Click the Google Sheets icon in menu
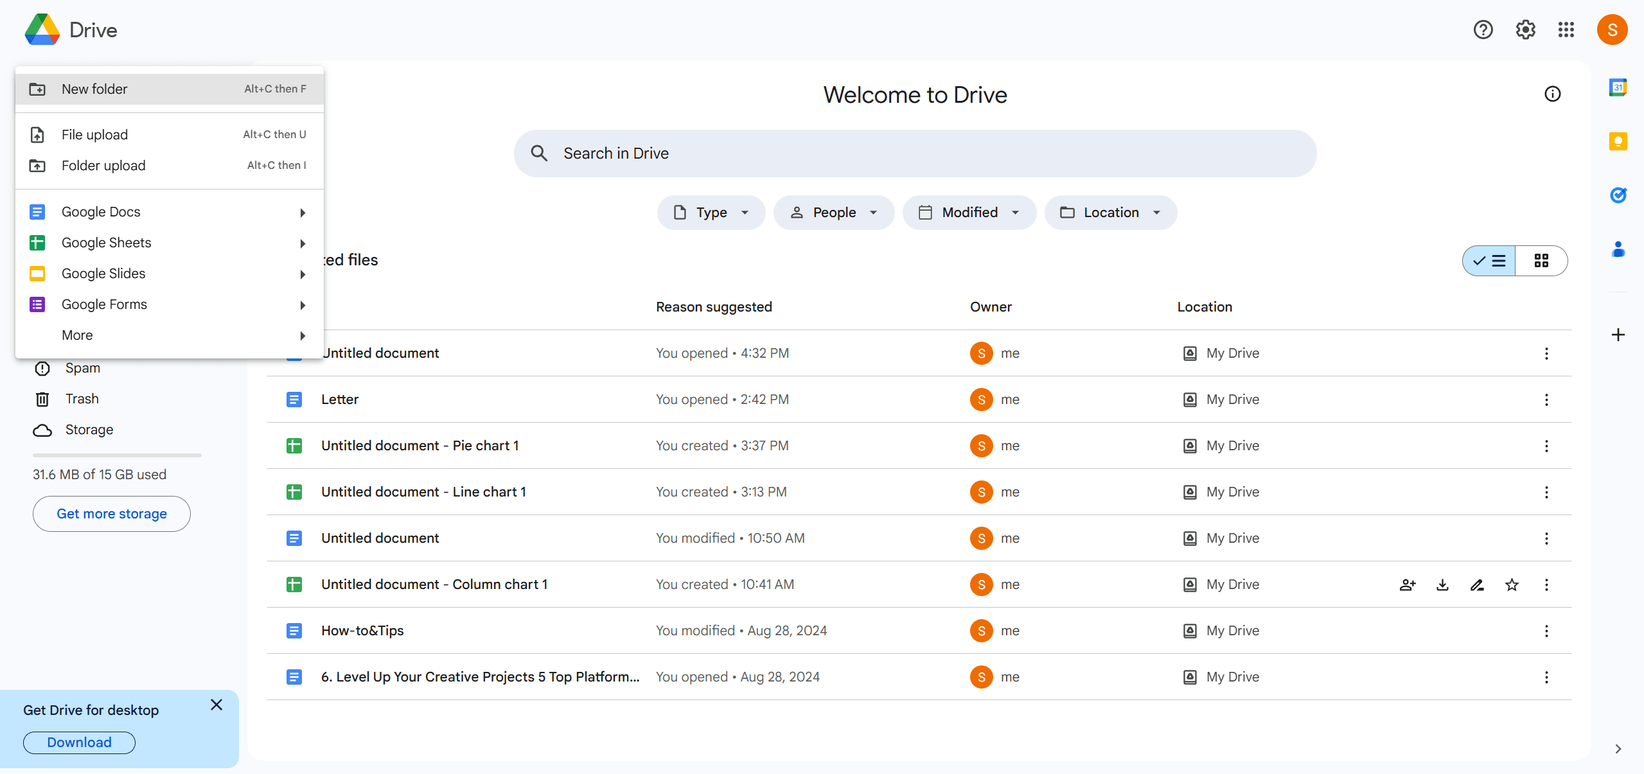Screen dimensions: 1644x774 pos(37,242)
